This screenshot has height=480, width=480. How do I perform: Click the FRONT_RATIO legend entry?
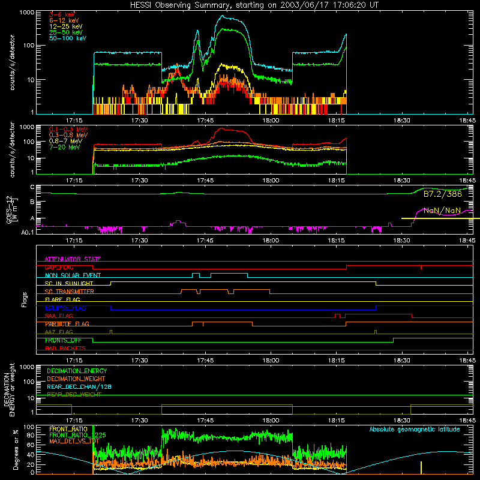(x=68, y=429)
